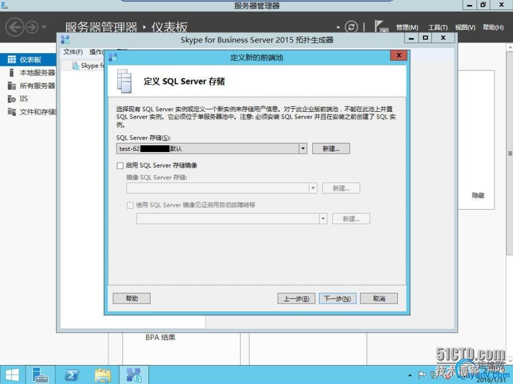The width and height of the screenshot is (513, 384).
Task: Click the 帮助 button in the wizard
Action: point(131,298)
